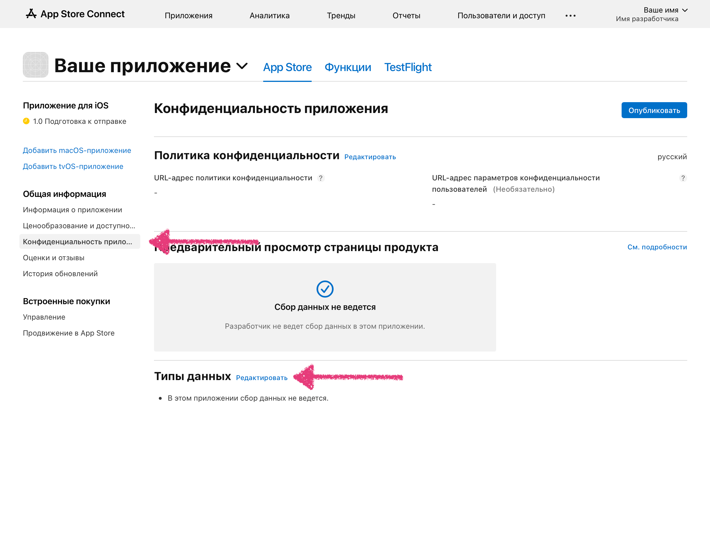The image size is (710, 537).
Task: Click Добавить macOS-приложение link
Action: 77,150
